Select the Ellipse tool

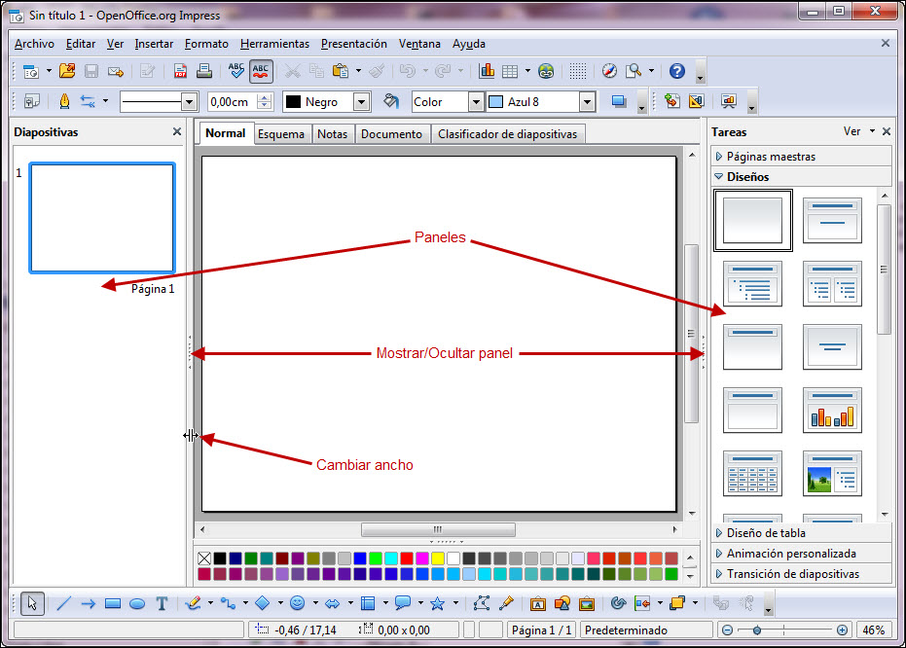pos(137,604)
